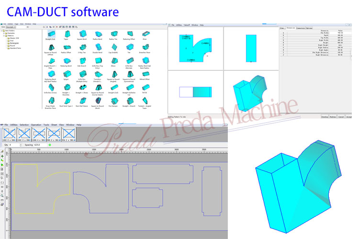Select the first nested part thumbnail
Image resolution: width=359 pixels, height=239 pixels.
coord(10,134)
